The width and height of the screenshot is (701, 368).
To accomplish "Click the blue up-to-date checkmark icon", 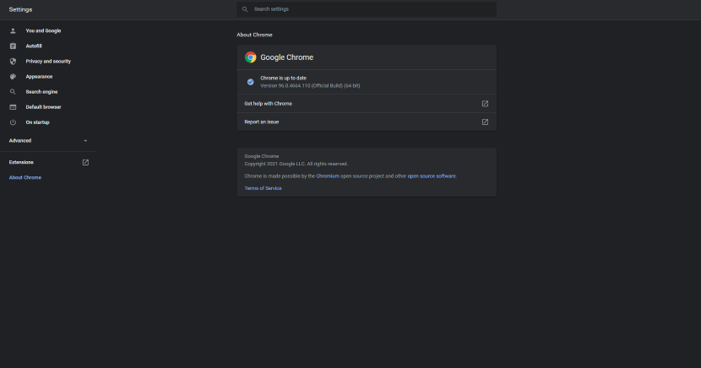I will tap(250, 82).
